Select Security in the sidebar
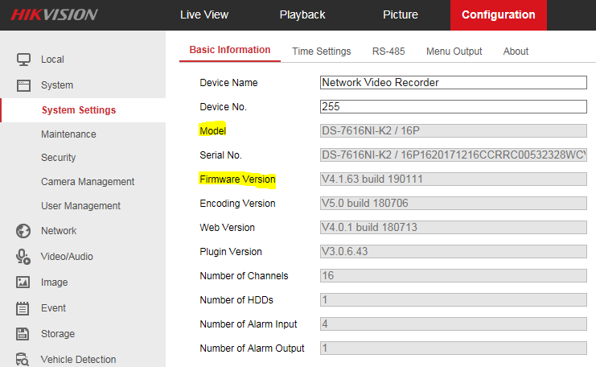The image size is (596, 367). tap(59, 158)
